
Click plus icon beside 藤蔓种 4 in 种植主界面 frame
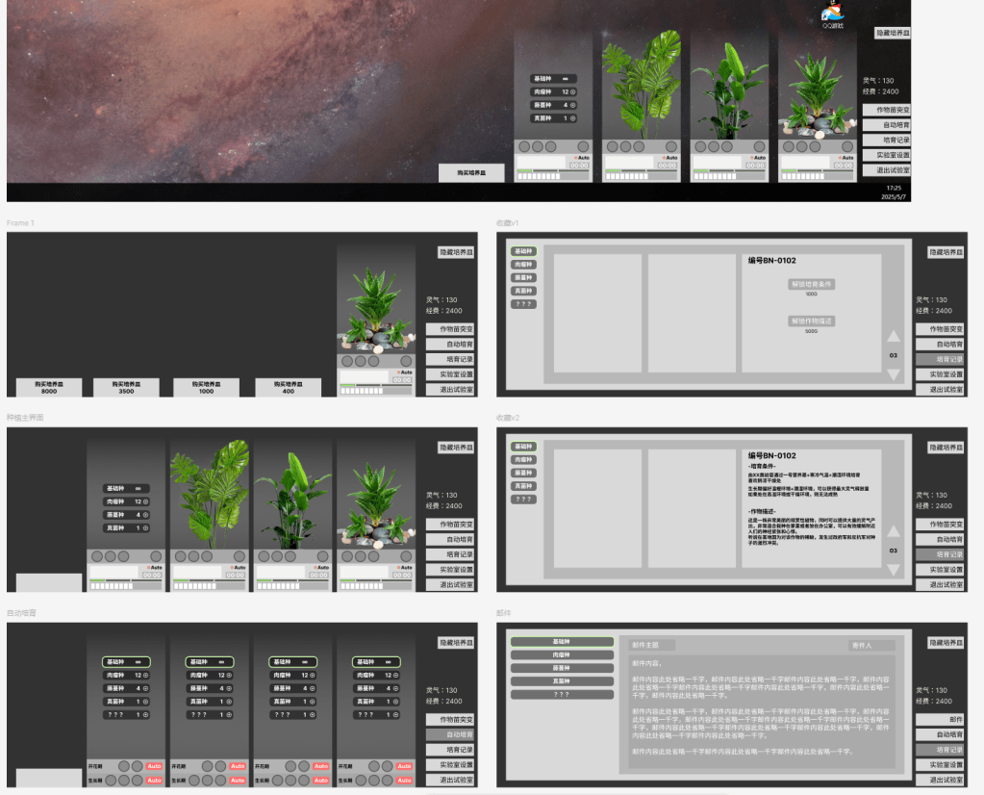click(x=145, y=515)
